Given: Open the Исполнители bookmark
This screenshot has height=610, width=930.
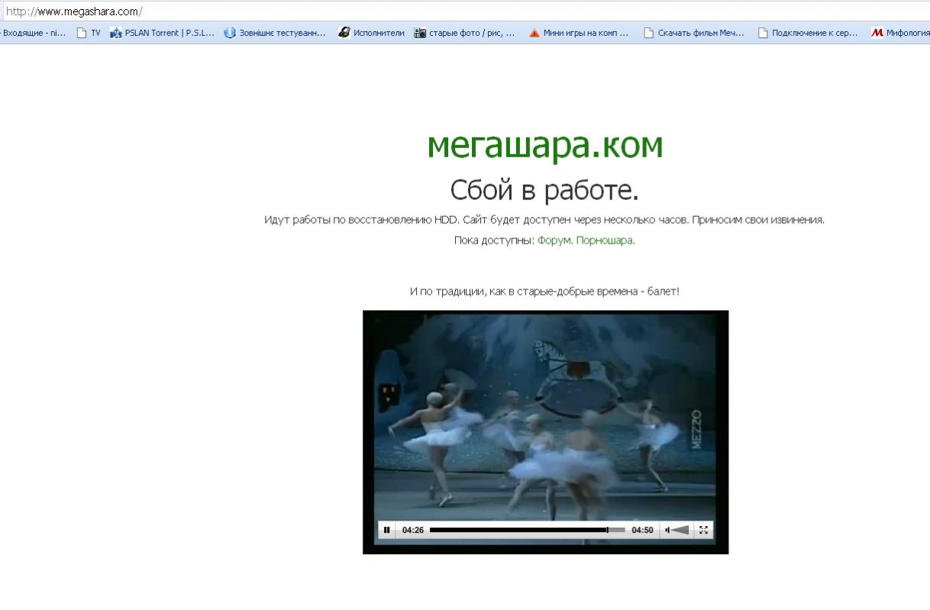Looking at the screenshot, I should 371,33.
